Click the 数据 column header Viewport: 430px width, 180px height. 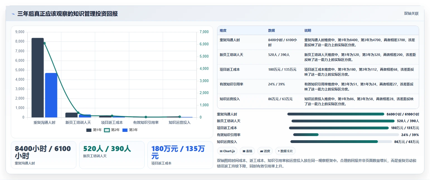click(271, 31)
